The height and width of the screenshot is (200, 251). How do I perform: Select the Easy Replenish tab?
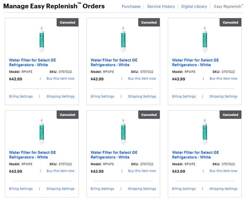pos(228,7)
